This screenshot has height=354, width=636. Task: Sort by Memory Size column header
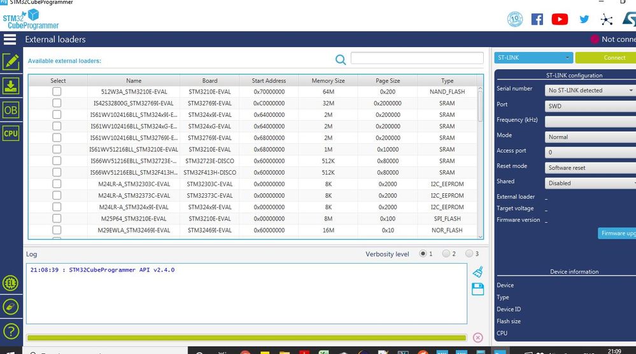click(x=328, y=81)
